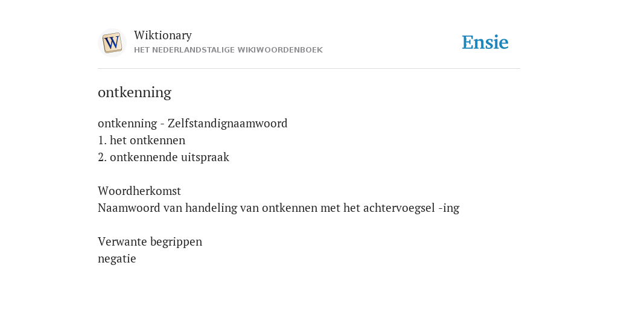The image size is (618, 309).
Task: Click the etymology sentence about '-ing'
Action: pos(279,208)
